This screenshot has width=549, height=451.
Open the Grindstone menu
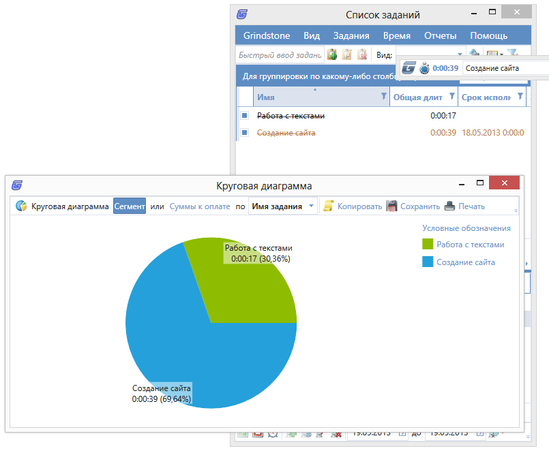click(267, 35)
